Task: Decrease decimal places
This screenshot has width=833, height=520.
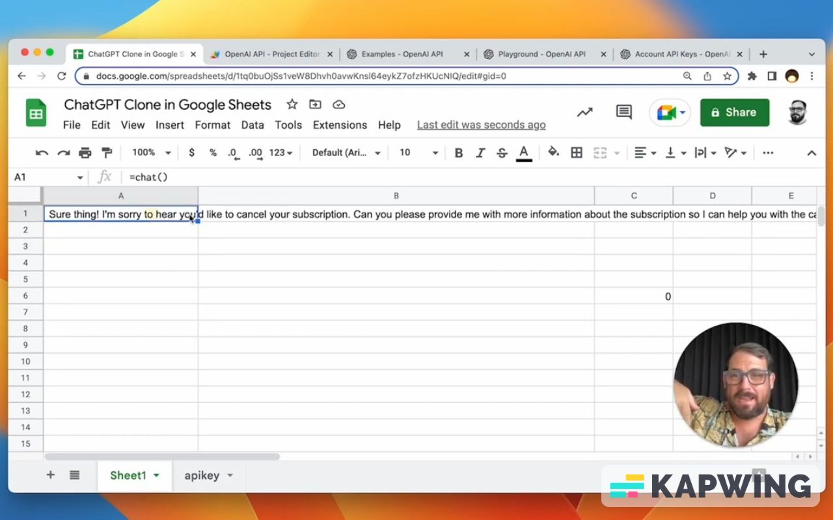Action: [x=234, y=153]
